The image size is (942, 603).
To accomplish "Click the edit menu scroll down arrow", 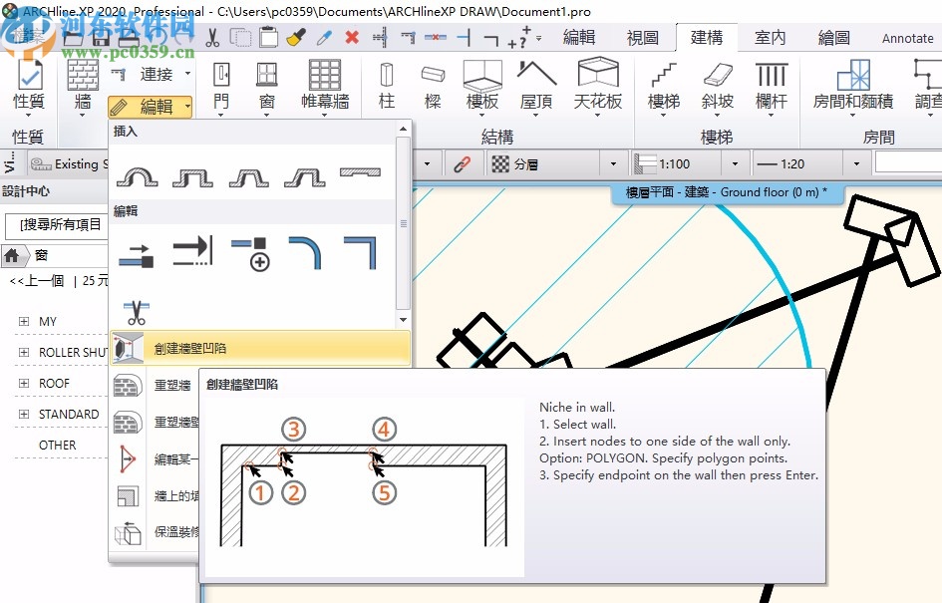I will click(x=403, y=320).
